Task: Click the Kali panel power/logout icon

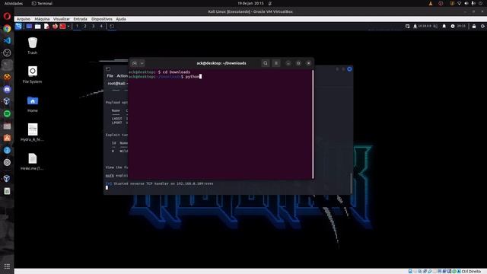Action: tap(482, 27)
